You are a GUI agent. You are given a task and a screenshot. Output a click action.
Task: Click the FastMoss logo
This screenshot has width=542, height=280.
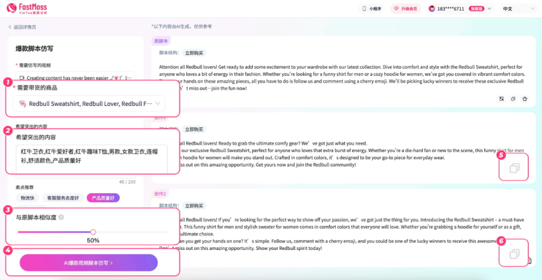[x=27, y=9]
